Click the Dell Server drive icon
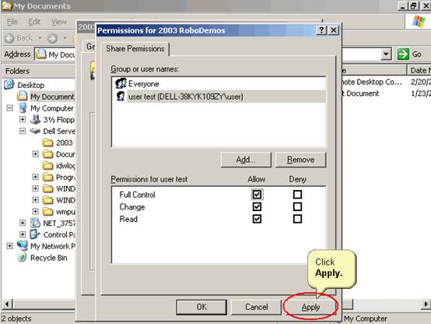Screen dimensions: 431x324 pos(35,131)
